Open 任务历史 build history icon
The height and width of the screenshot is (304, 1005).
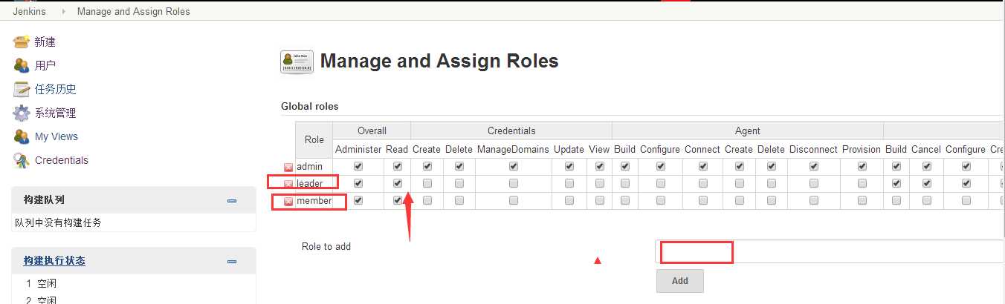click(x=22, y=89)
